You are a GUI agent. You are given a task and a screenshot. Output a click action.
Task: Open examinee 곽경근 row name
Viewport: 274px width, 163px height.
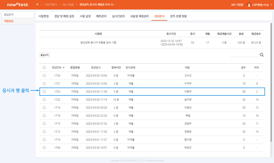pos(188,148)
